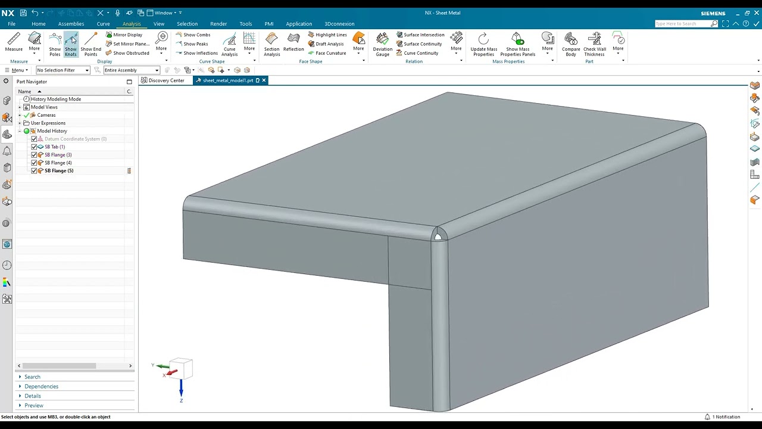Image resolution: width=762 pixels, height=429 pixels.
Task: Open the PMI ribbon tab
Action: point(269,24)
